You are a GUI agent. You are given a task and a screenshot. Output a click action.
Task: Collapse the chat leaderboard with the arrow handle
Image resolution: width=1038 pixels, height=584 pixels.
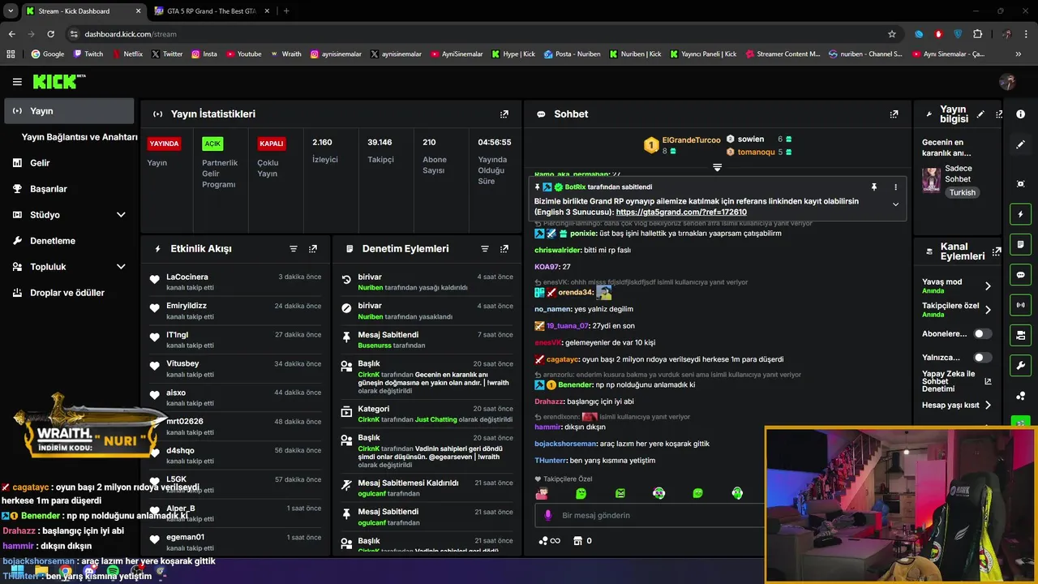(x=717, y=167)
